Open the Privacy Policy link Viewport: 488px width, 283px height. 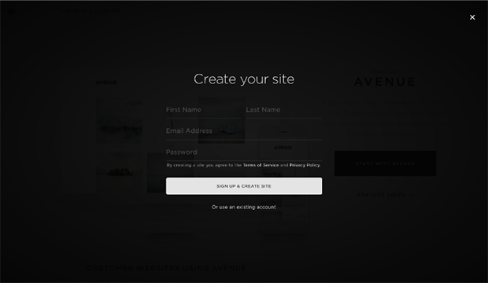(x=305, y=165)
